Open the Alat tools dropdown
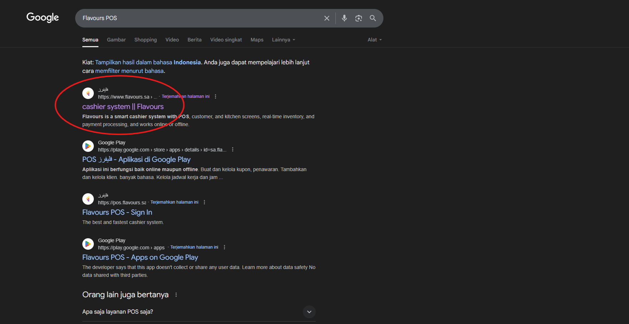This screenshot has width=629, height=324. (374, 40)
